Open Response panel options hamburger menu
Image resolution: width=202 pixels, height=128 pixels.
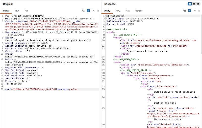pos(199,11)
